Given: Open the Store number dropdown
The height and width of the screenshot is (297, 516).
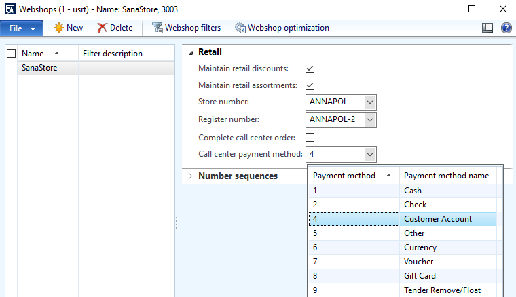Looking at the screenshot, I should coord(370,102).
